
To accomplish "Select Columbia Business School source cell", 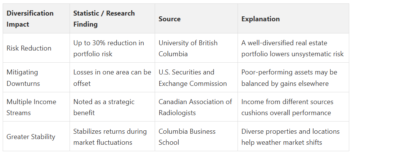I will point(196,136).
